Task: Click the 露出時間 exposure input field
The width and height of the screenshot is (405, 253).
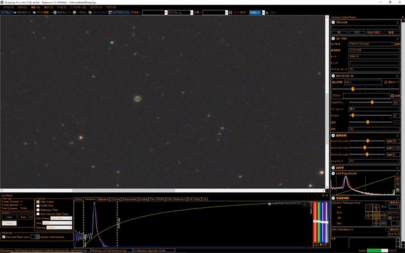Action: pos(363,82)
